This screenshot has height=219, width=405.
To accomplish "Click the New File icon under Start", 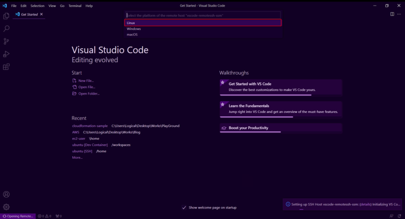I will point(74,80).
